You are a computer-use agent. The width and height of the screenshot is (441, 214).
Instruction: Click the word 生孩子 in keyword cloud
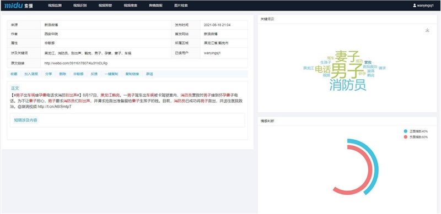[x=325, y=62]
